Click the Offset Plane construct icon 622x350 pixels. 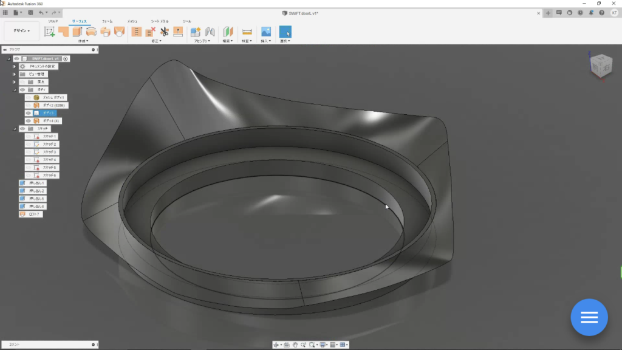pyautogui.click(x=228, y=32)
